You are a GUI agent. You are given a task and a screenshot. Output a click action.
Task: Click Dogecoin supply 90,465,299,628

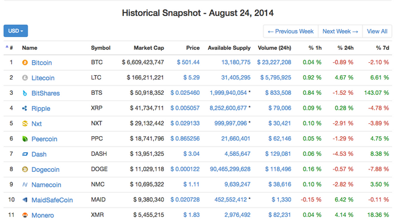[x=230, y=169]
